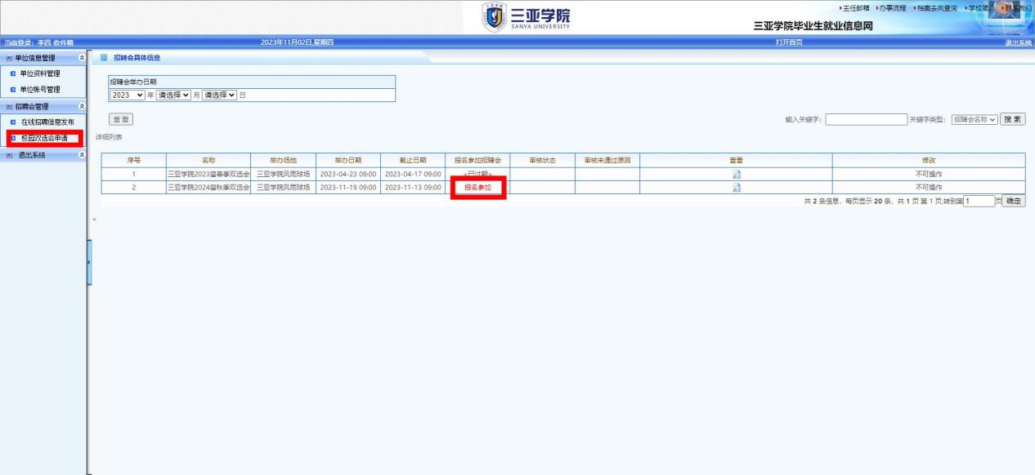
Task: Collapse 单位信息管理 section with chevron icon
Action: click(80, 58)
